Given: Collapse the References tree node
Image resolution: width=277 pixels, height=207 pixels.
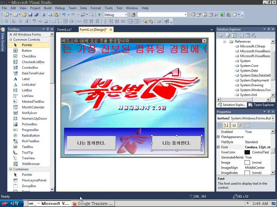Looking at the screenshot, I should tap(225, 42).
